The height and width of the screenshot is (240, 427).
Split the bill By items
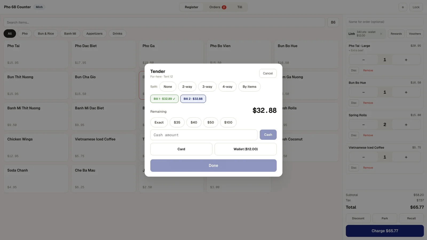coord(250,87)
